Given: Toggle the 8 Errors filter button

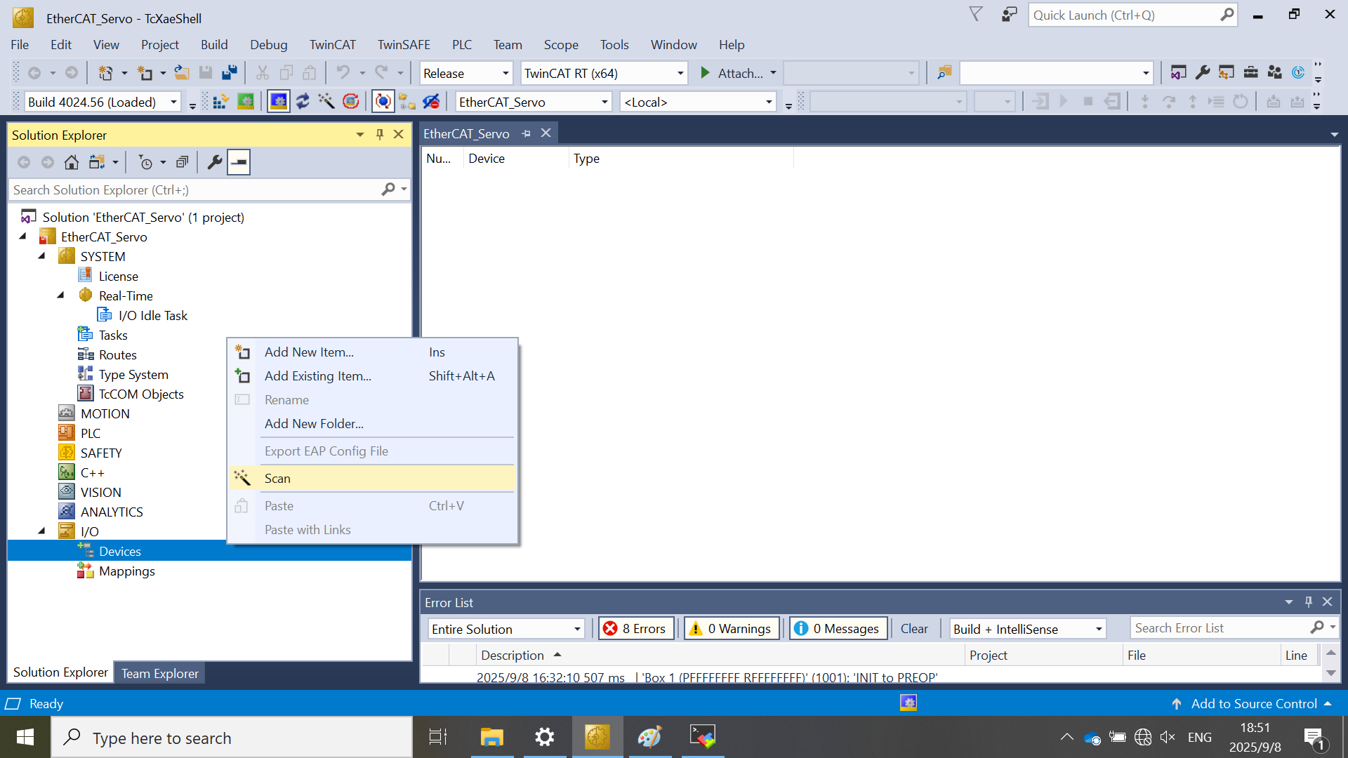Looking at the screenshot, I should pyautogui.click(x=636, y=629).
